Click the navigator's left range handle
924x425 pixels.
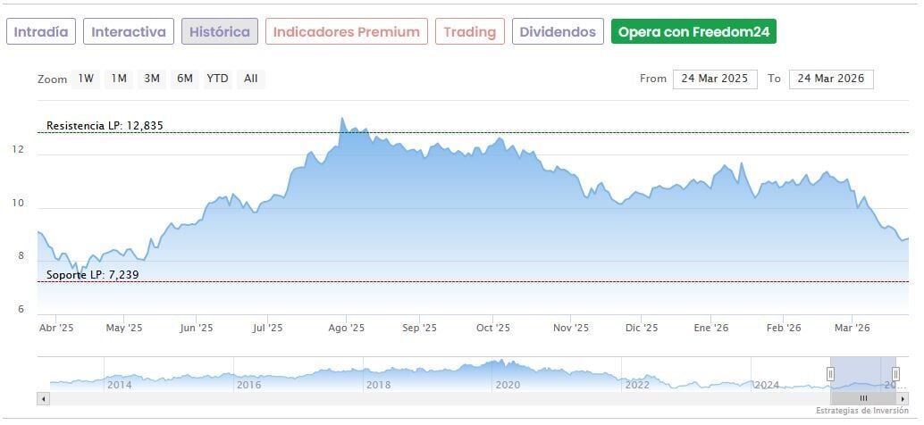(830, 373)
